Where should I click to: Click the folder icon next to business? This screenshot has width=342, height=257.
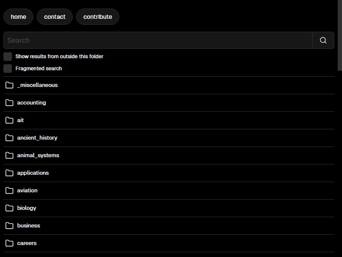(x=9, y=226)
